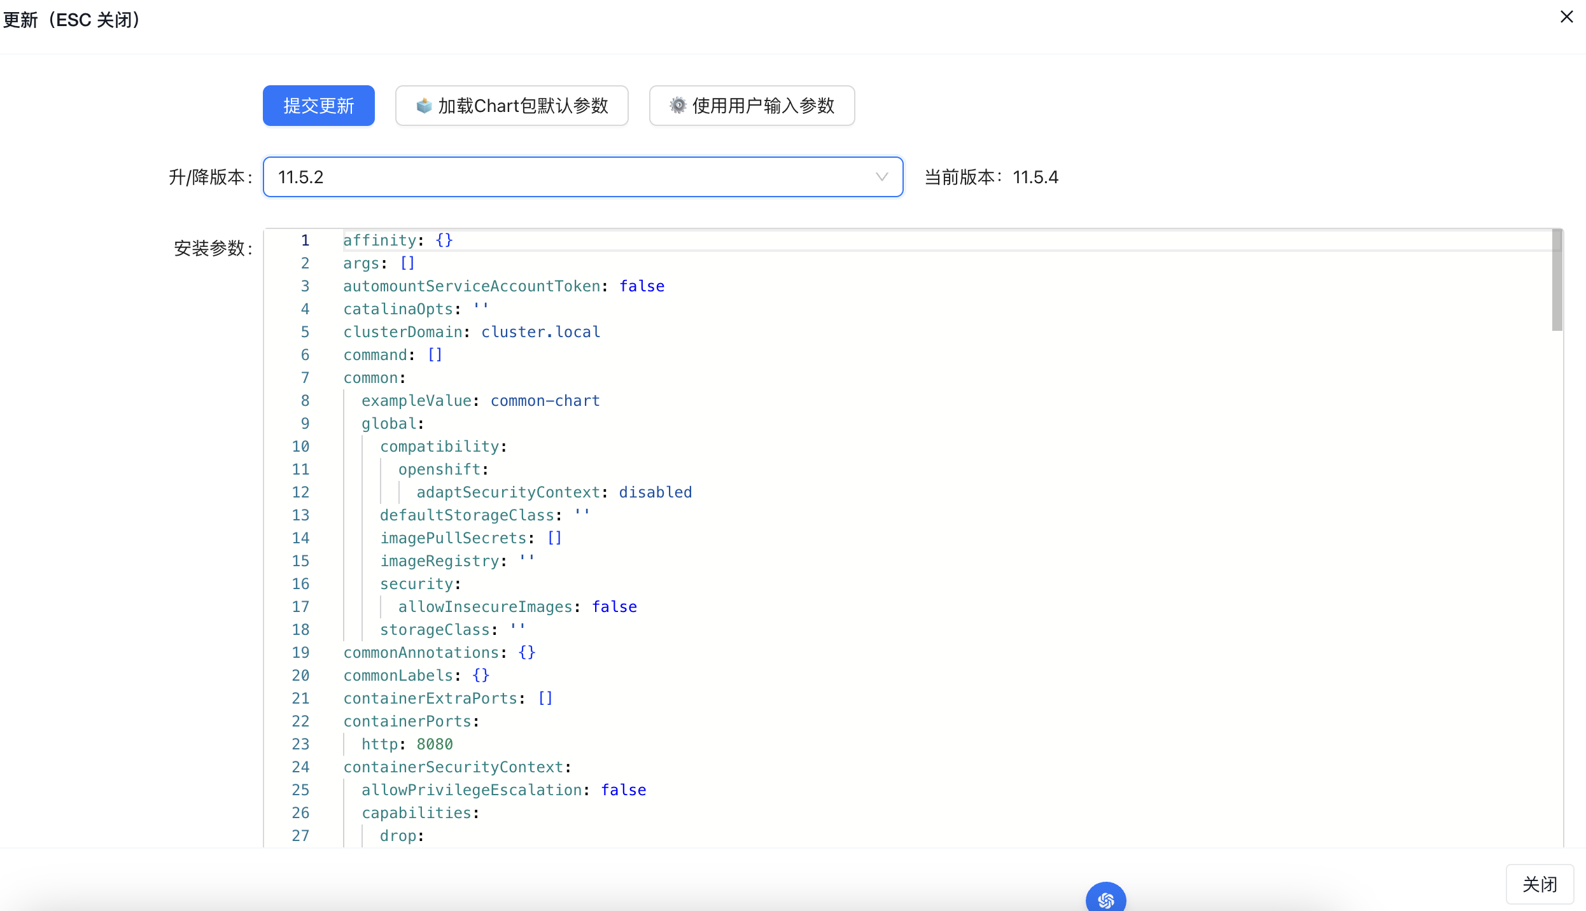This screenshot has height=911, width=1586.
Task: Click the editor vertical scrollbar thumb
Action: [x=1557, y=280]
